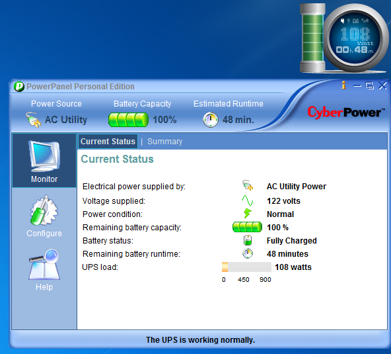Switch to the Summary tab

coord(165,142)
